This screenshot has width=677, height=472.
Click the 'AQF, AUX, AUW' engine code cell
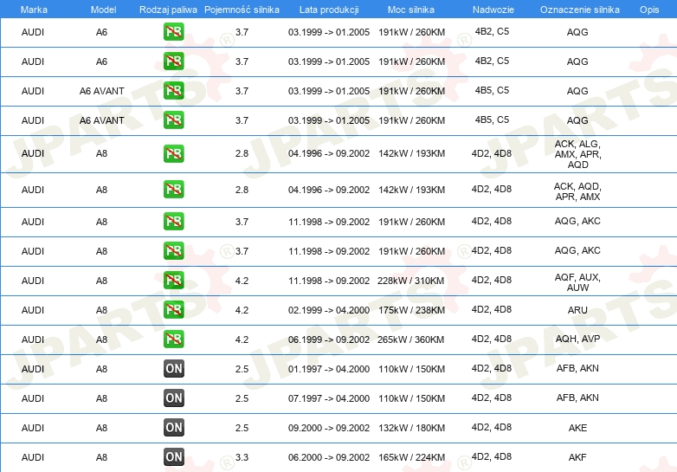click(x=577, y=282)
